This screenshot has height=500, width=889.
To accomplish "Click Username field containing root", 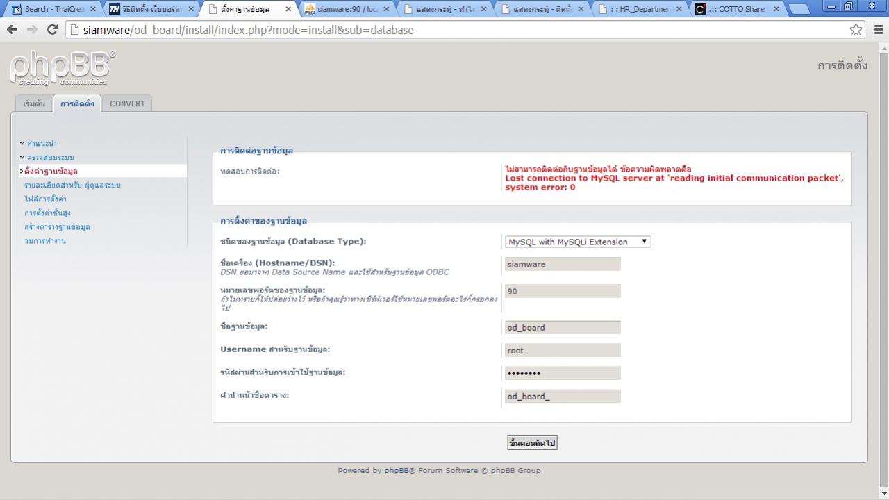I will [563, 350].
